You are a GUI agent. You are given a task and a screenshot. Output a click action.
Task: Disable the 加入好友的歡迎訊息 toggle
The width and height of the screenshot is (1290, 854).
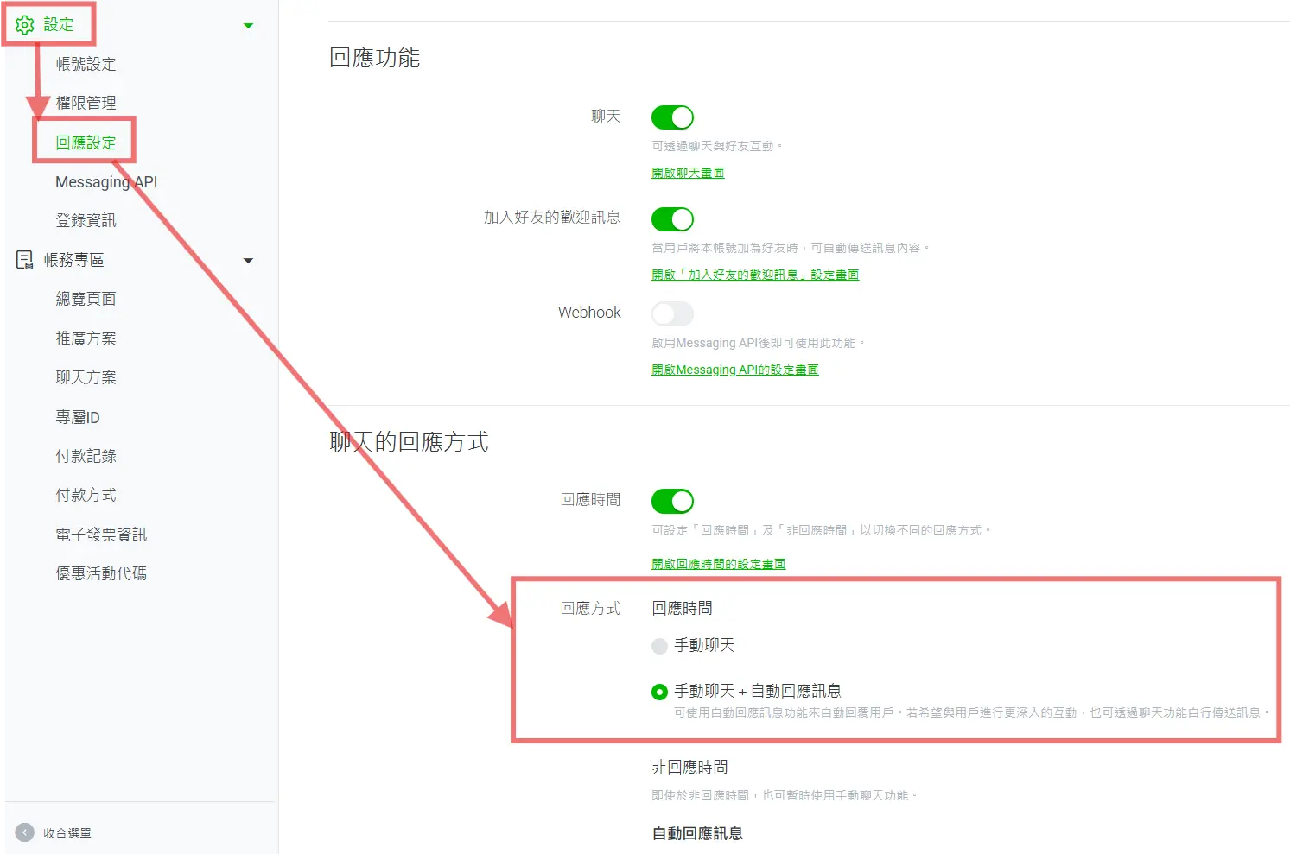[672, 219]
